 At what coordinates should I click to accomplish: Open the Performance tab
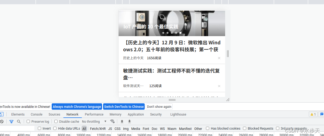click(x=94, y=114)
